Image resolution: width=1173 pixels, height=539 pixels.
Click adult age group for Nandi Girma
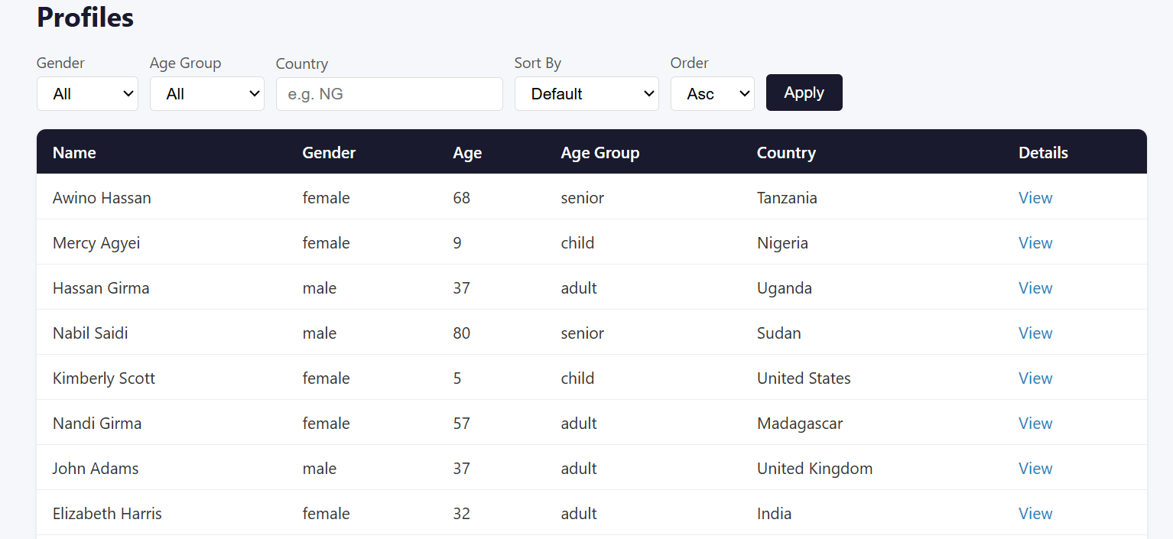click(x=579, y=424)
